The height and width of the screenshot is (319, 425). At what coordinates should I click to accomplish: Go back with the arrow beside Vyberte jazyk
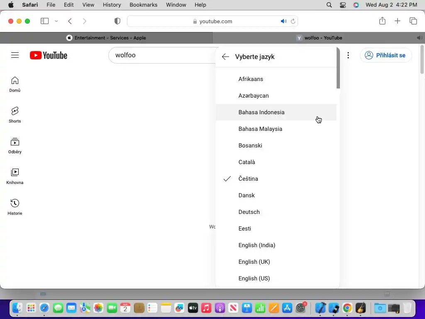[225, 56]
